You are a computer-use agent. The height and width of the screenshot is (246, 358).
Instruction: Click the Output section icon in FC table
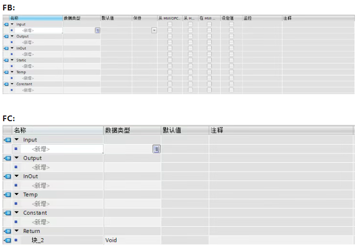(7, 158)
